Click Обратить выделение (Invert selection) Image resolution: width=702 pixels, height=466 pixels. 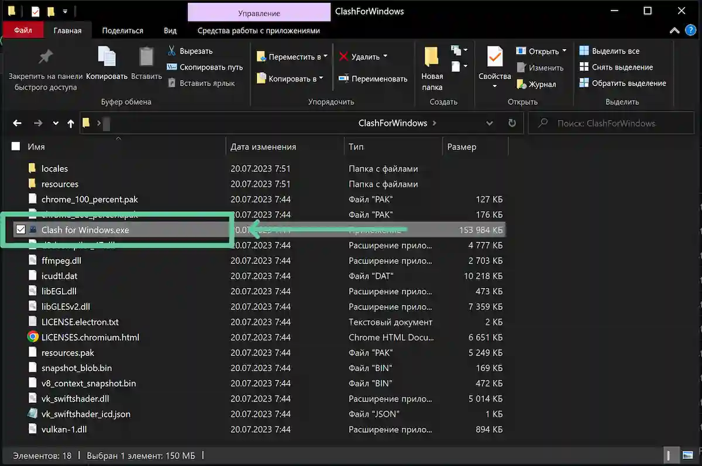click(622, 83)
